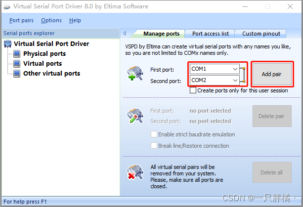Click the Virtual Serial Port Driver root icon
The image size is (303, 207).
pos(7,44)
